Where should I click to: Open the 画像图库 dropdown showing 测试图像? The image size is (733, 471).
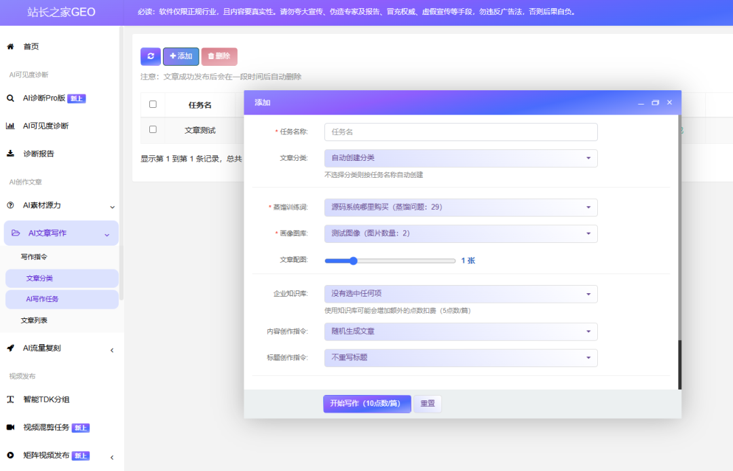[x=460, y=233]
